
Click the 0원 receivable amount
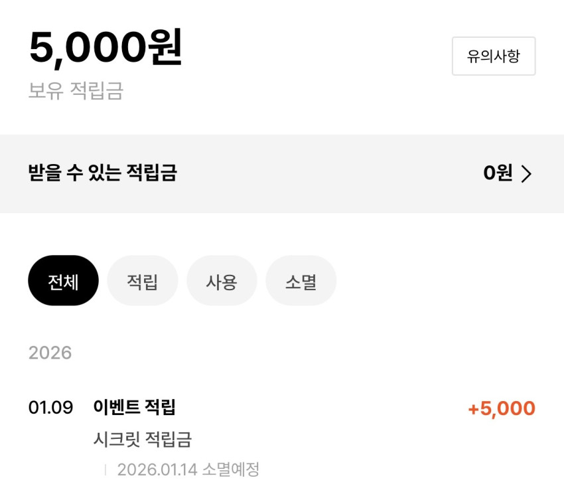[498, 174]
